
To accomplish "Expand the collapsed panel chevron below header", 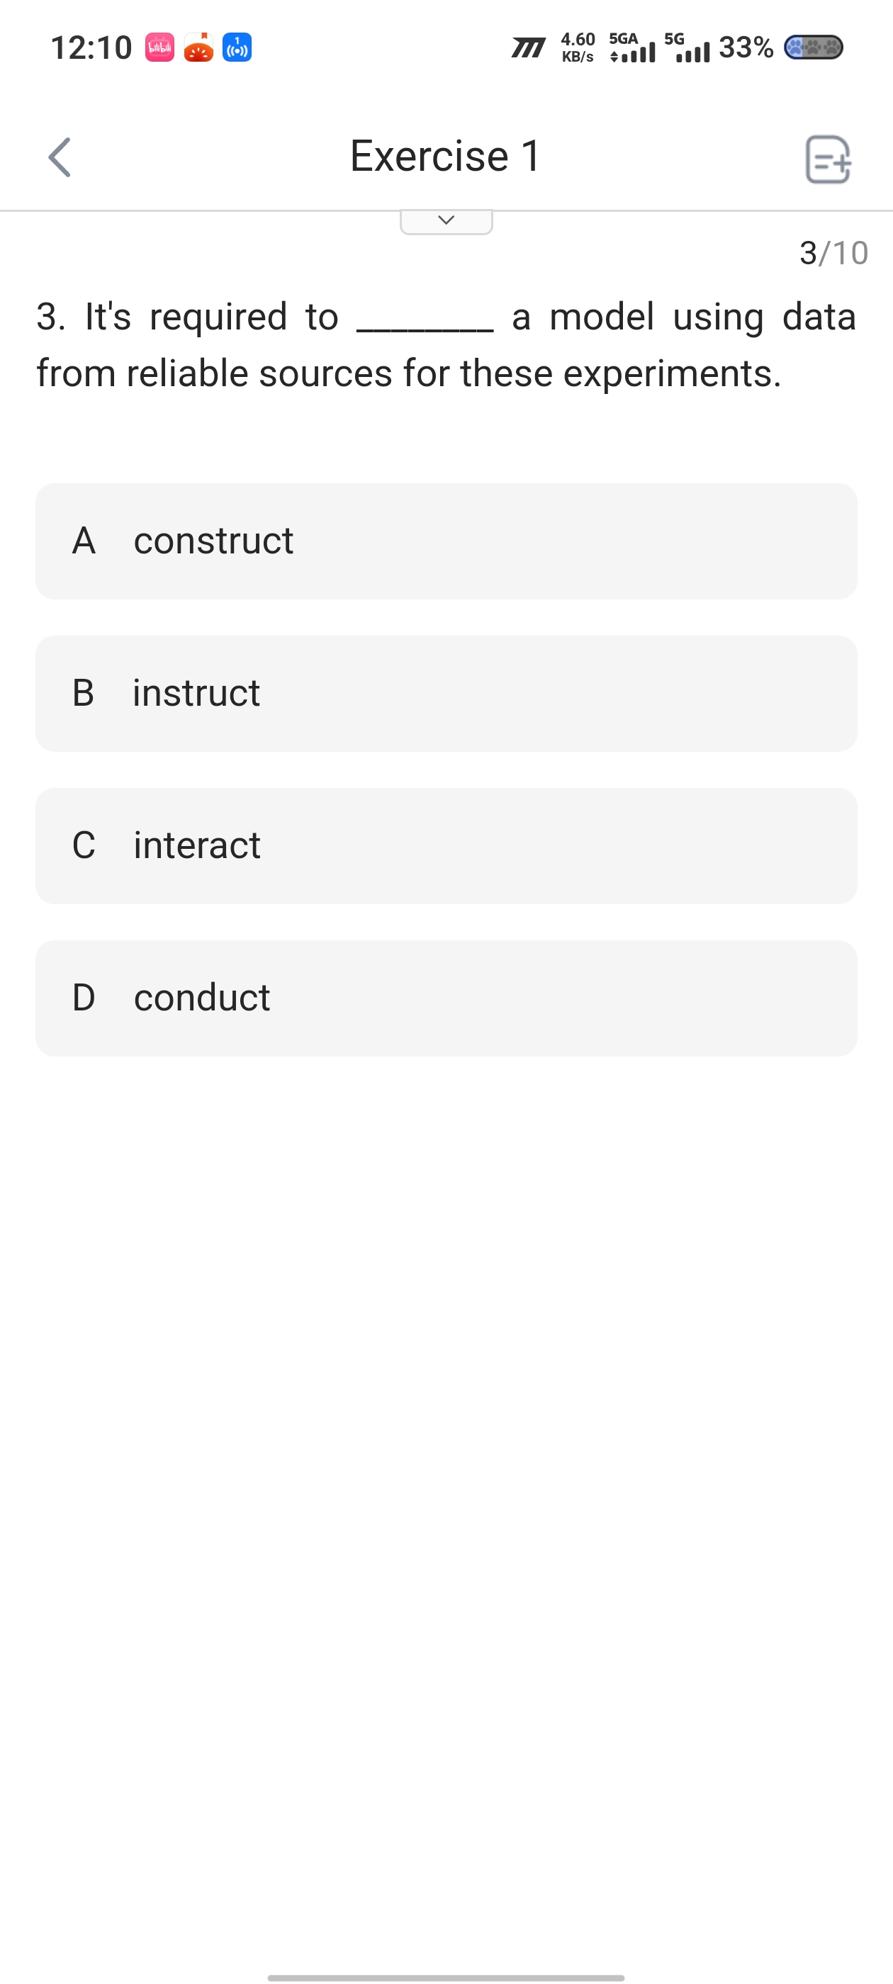I will click(446, 221).
